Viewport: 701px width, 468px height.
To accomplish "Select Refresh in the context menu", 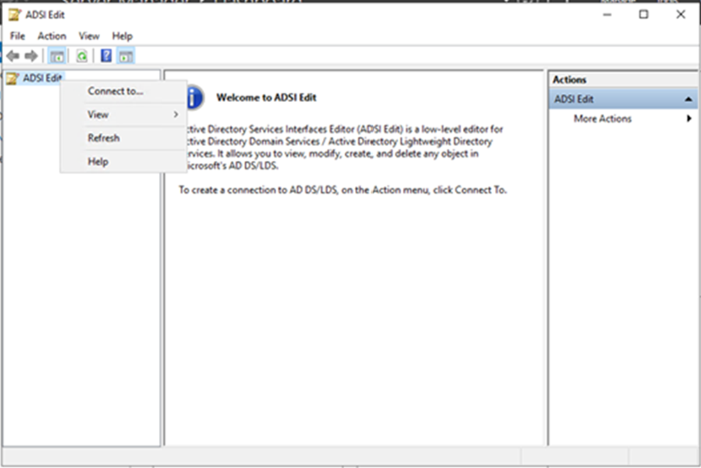I will coord(124,138).
